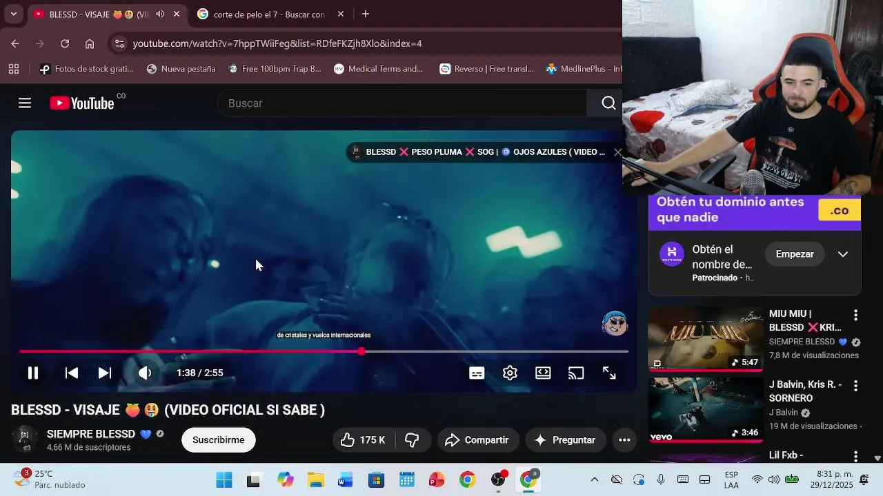Viewport: 883px width, 496px height.
Task: Open Medical Terms and... bookmark
Action: [x=378, y=69]
